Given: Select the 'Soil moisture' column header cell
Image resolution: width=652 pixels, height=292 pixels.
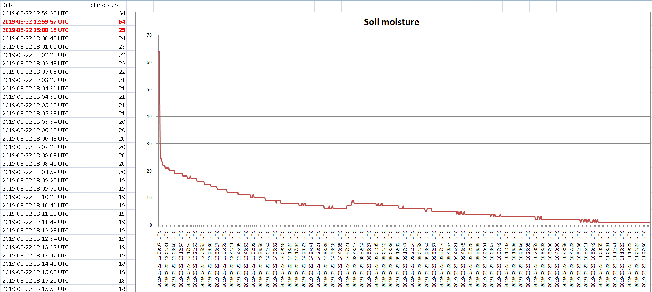Looking at the screenshot, I should tap(103, 5).
